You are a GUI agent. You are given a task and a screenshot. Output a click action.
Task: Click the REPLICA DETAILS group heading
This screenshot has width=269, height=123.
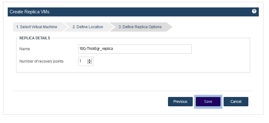(x=35, y=38)
